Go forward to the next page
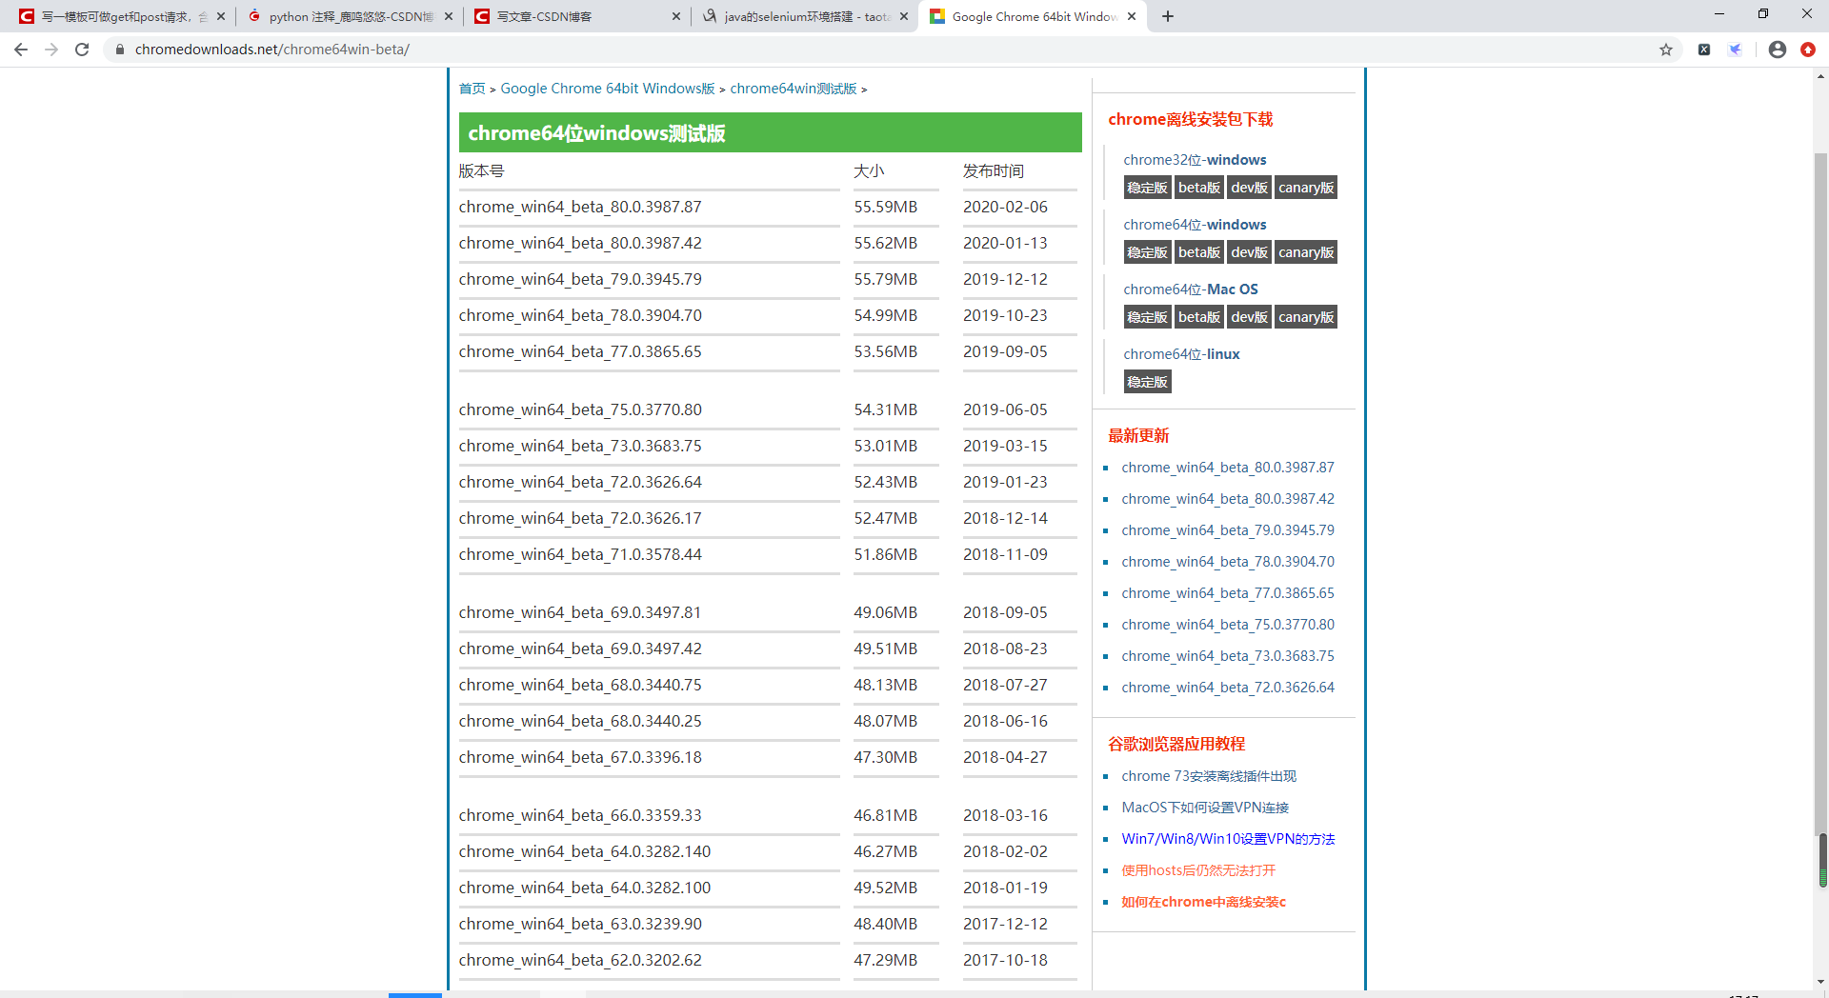The height and width of the screenshot is (998, 1829). [51, 50]
